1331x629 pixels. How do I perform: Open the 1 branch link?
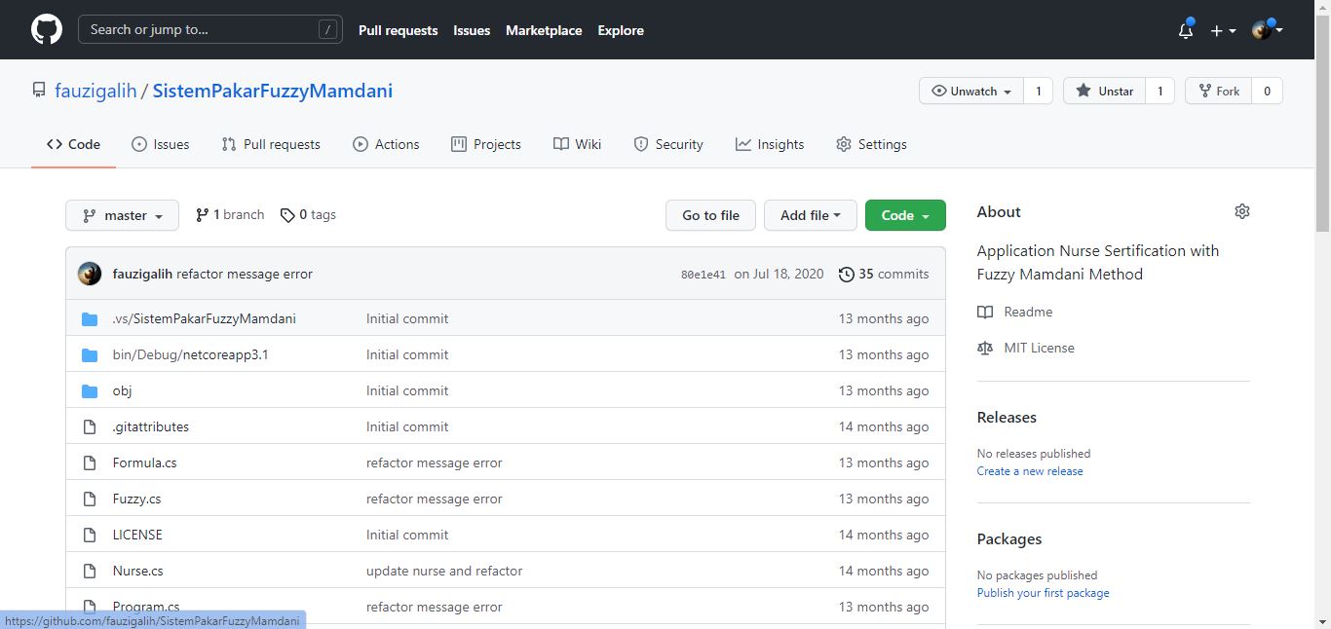coord(230,215)
